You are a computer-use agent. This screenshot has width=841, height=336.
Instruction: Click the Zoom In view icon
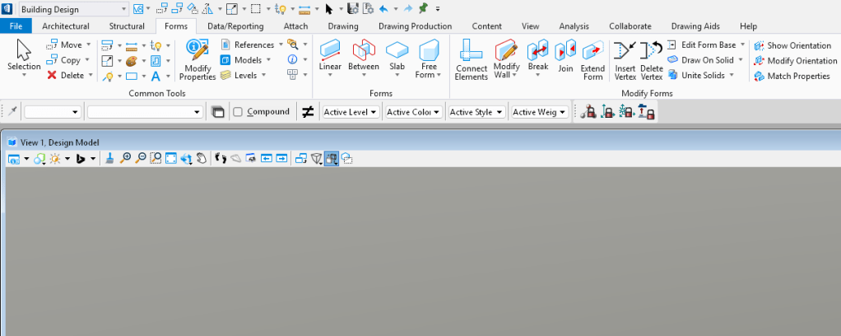coord(125,158)
